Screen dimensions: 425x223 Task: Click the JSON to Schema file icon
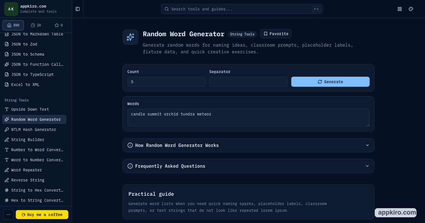[x=7, y=55]
